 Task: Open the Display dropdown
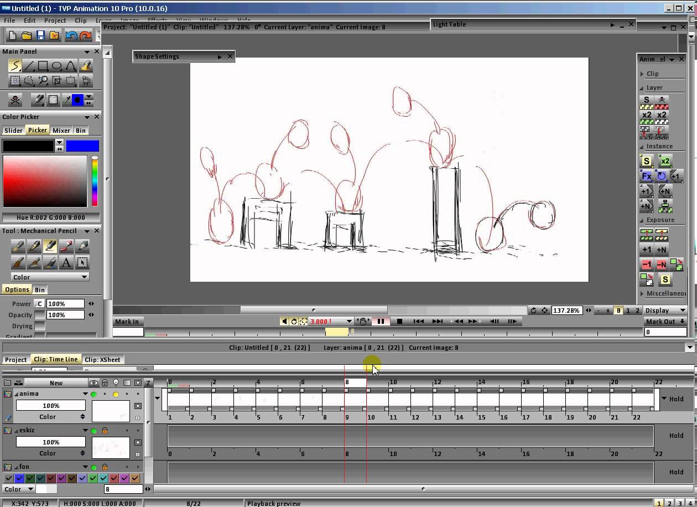665,311
